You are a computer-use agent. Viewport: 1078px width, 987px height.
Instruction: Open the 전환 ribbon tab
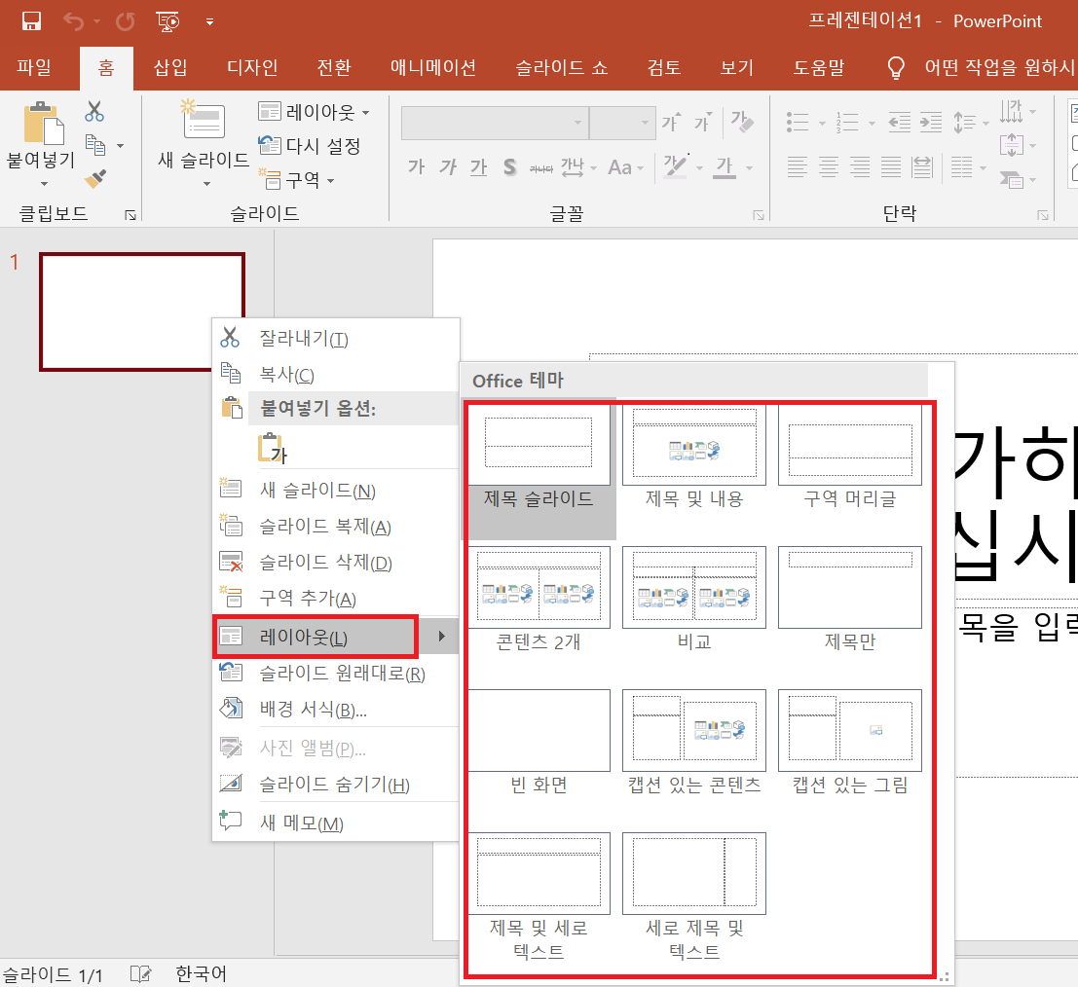[334, 67]
